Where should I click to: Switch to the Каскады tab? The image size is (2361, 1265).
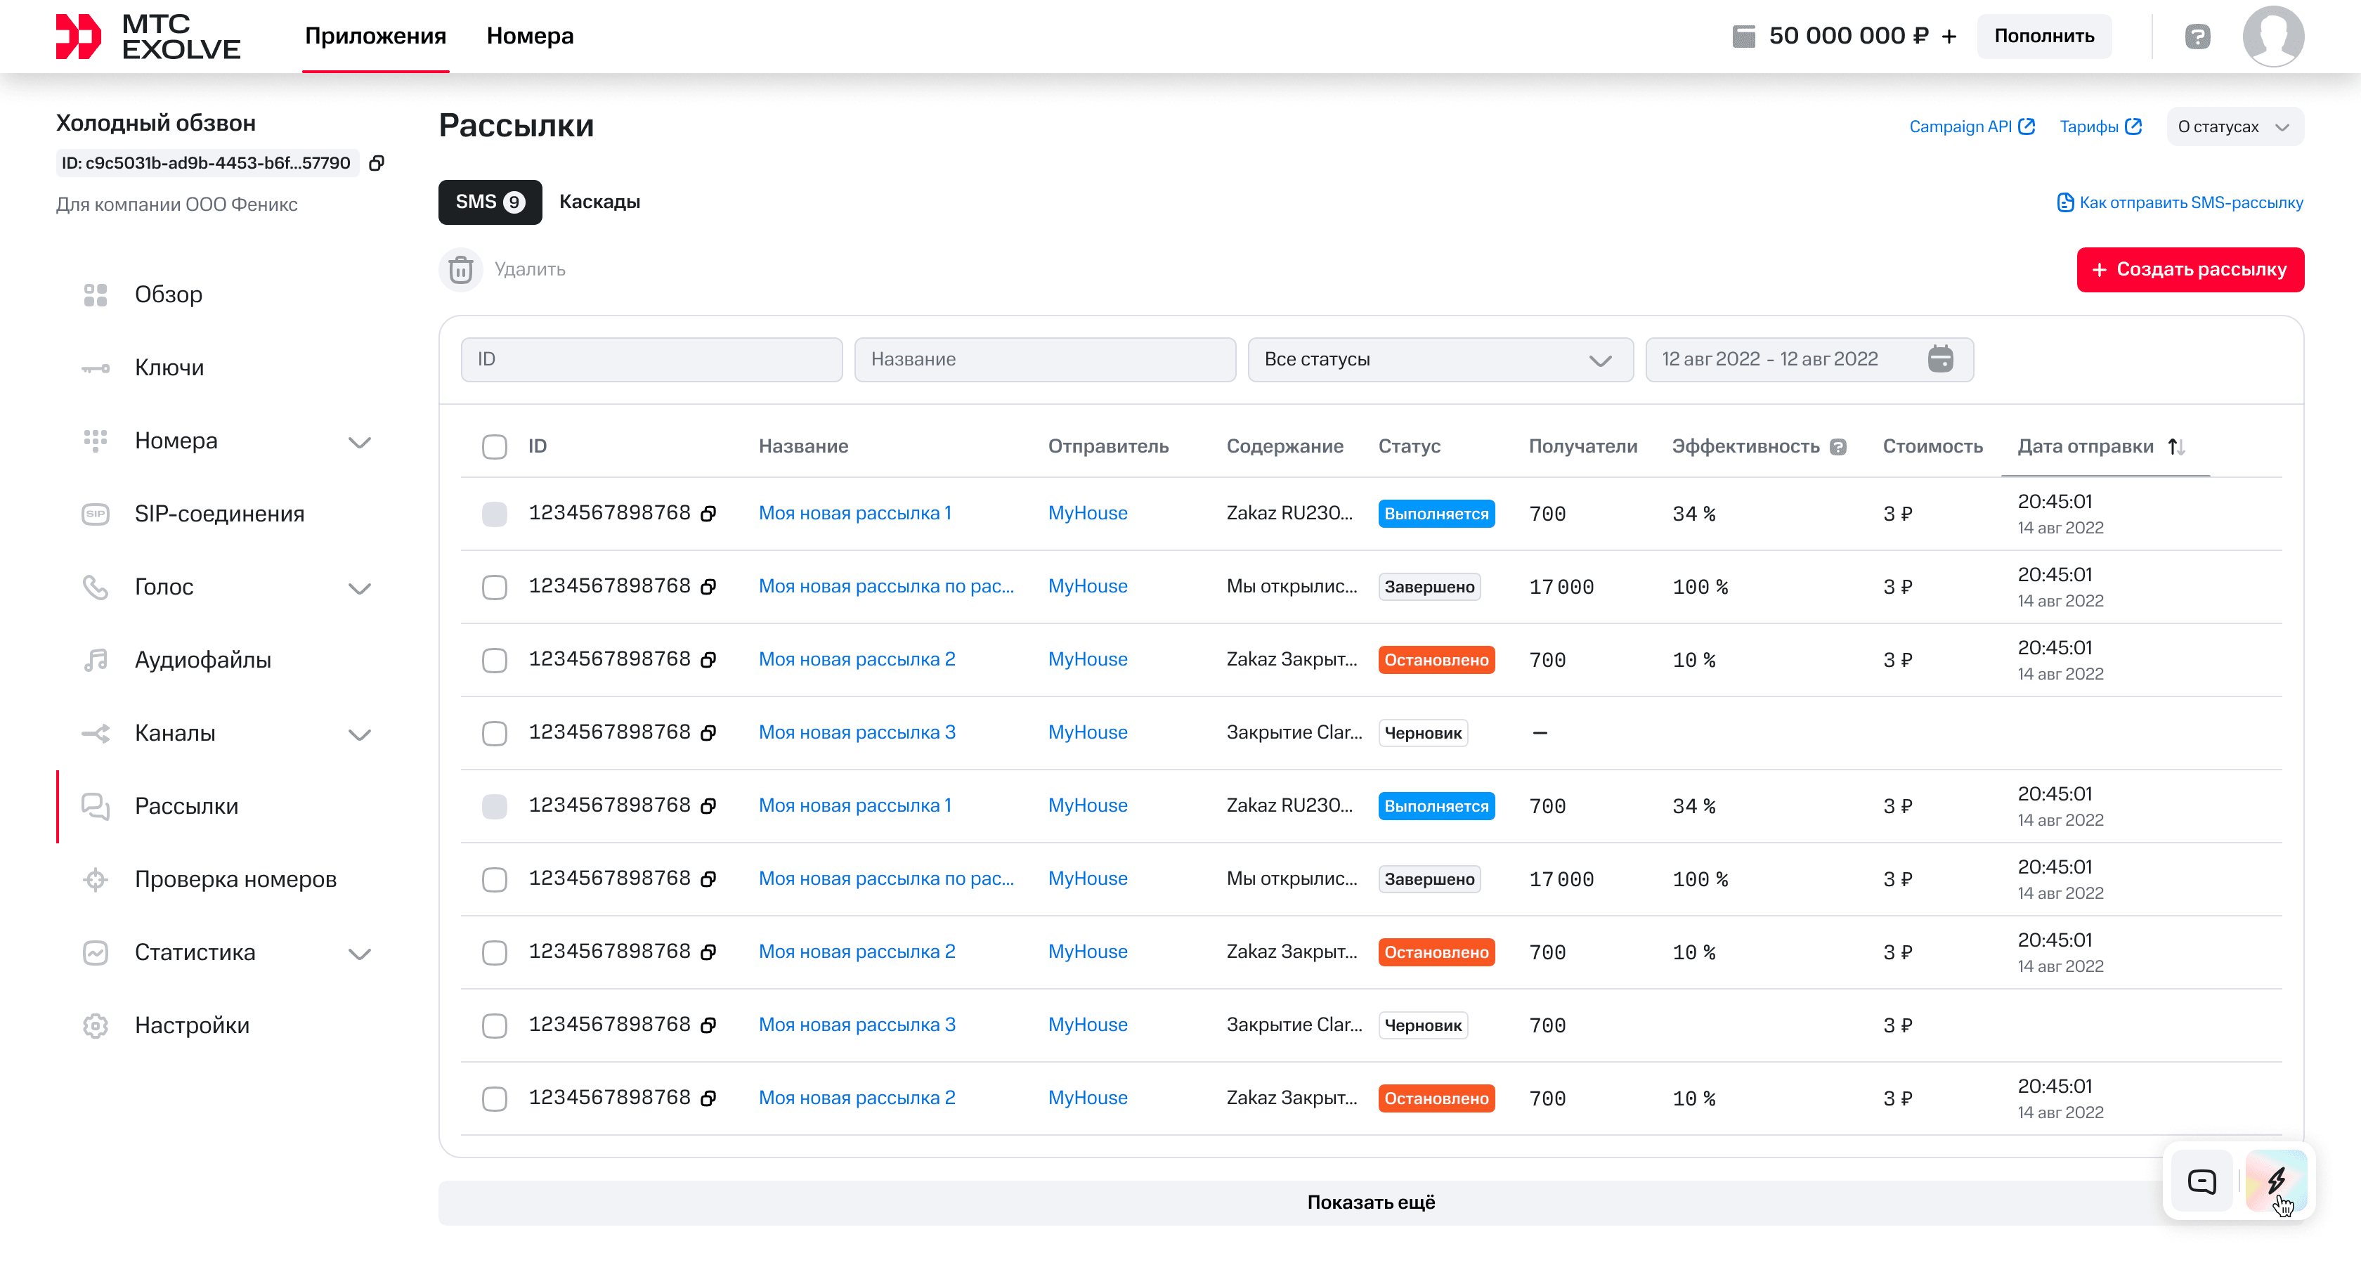pyautogui.click(x=599, y=202)
